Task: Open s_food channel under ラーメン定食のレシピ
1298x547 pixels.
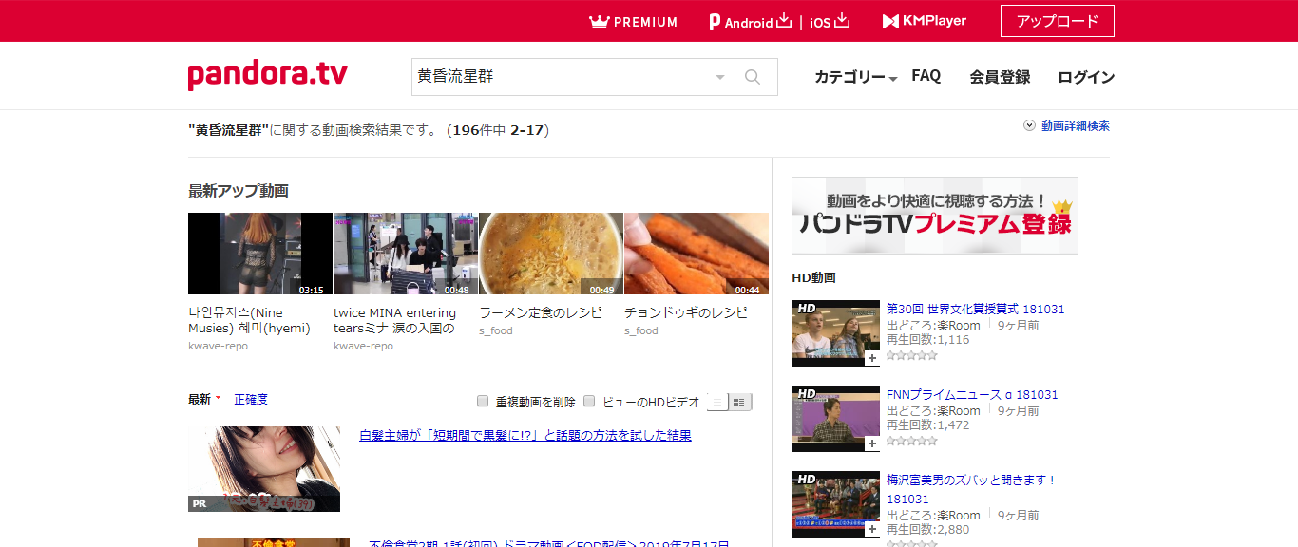Action: pos(496,330)
